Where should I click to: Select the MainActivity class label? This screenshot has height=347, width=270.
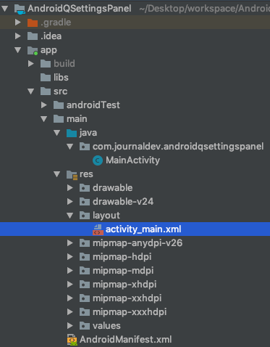tap(132, 160)
